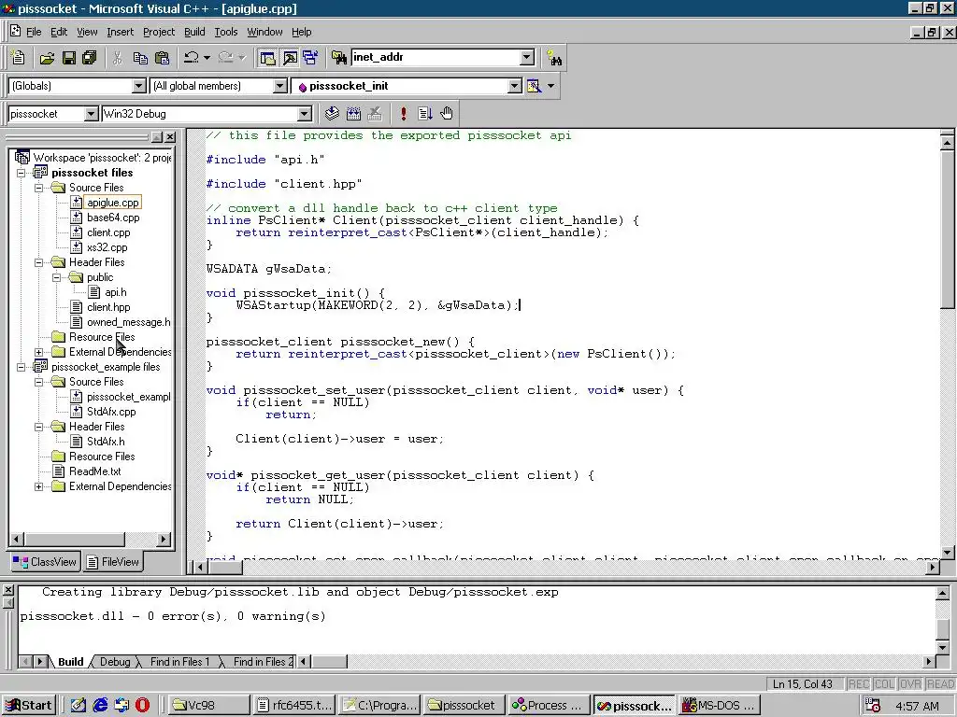
Task: Expand External Dependencies under pisssocket files
Action: tap(39, 352)
